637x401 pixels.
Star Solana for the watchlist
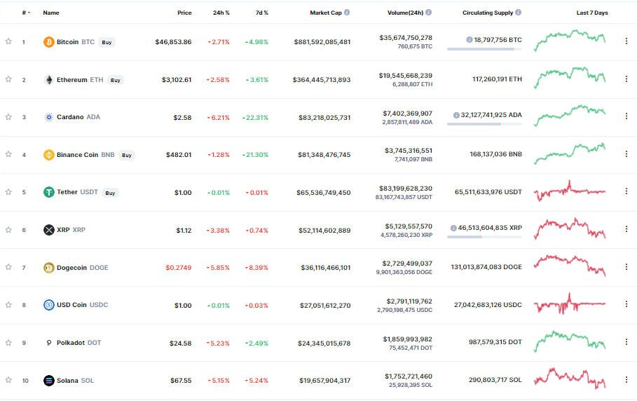8,380
